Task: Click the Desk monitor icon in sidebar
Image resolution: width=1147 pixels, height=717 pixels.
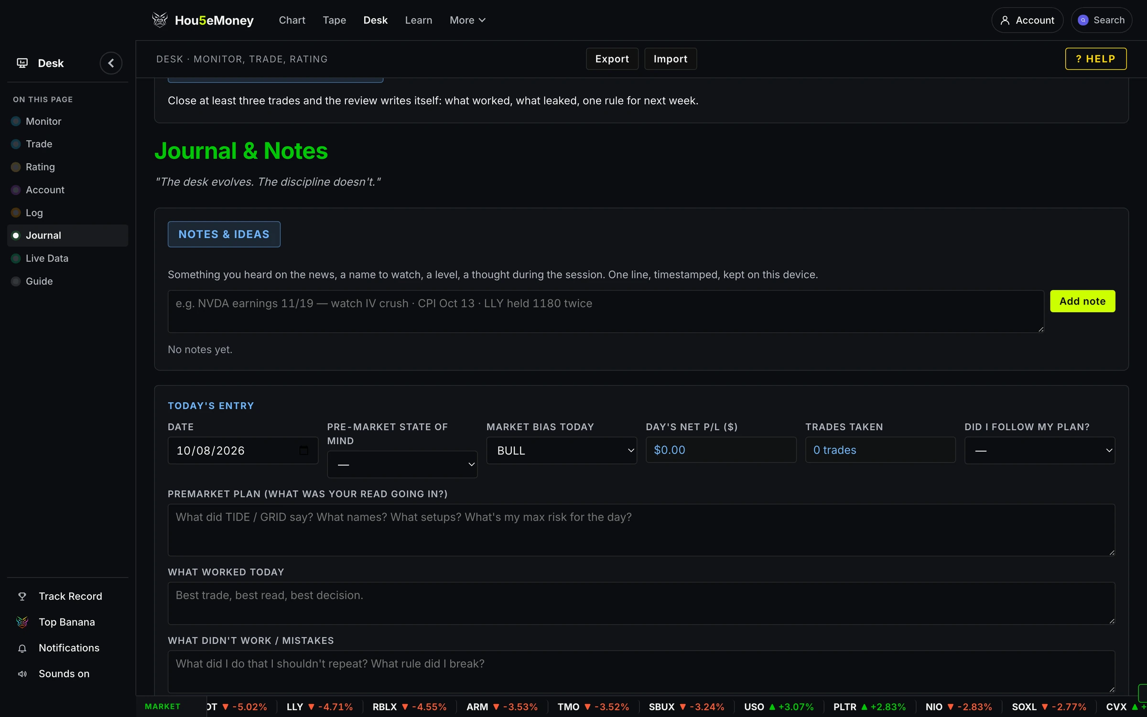Action: tap(22, 63)
